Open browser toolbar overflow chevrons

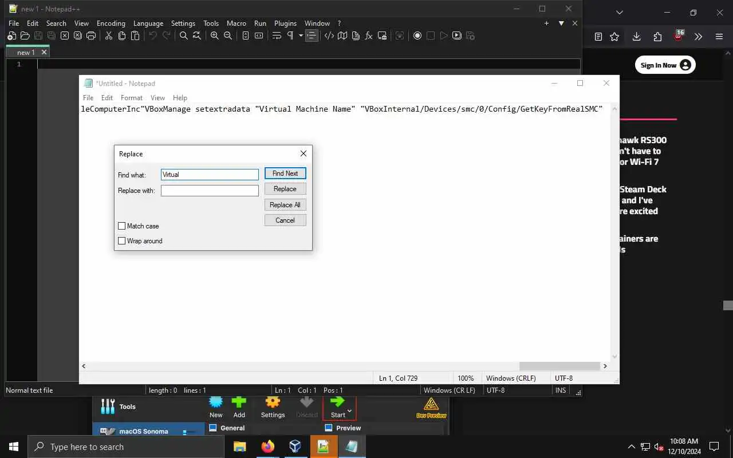click(698, 37)
